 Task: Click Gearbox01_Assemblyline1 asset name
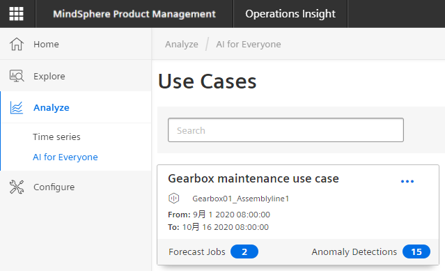click(x=241, y=199)
